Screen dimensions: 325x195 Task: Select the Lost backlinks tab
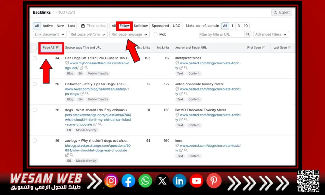tap(71, 26)
